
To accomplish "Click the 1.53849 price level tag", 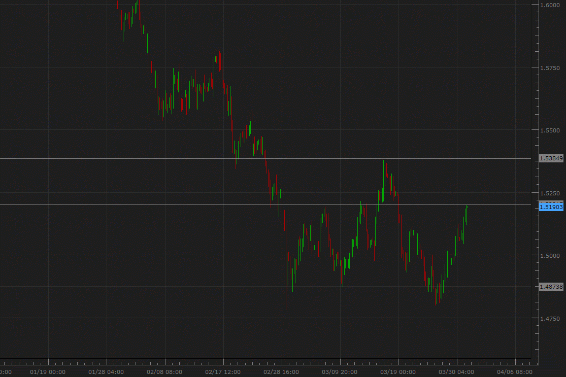I will point(552,158).
